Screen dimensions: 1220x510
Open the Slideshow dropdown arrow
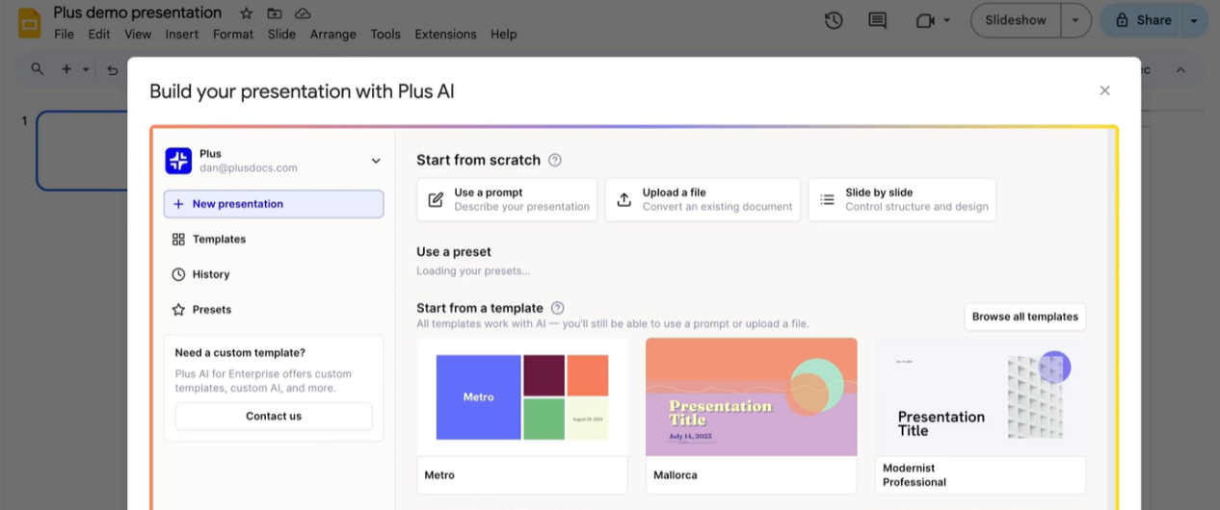tap(1075, 20)
